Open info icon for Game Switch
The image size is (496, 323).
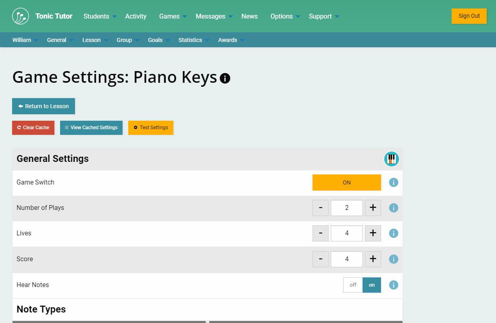pyautogui.click(x=394, y=182)
